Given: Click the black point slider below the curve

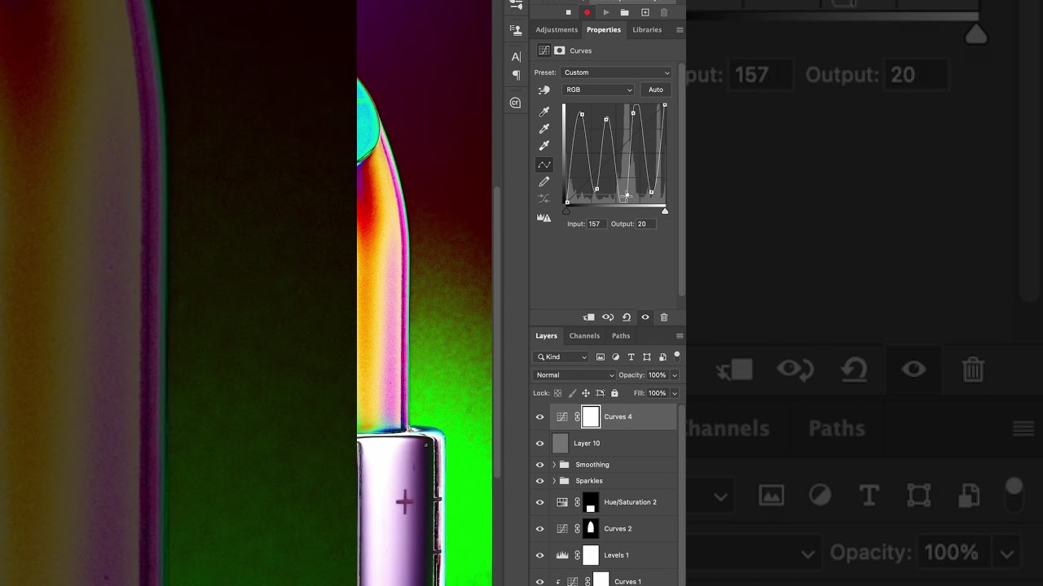Looking at the screenshot, I should pos(567,212).
